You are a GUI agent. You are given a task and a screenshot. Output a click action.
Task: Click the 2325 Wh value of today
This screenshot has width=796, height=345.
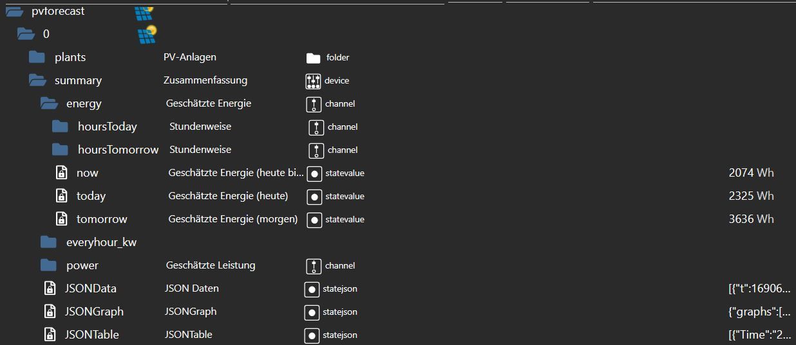pos(751,196)
